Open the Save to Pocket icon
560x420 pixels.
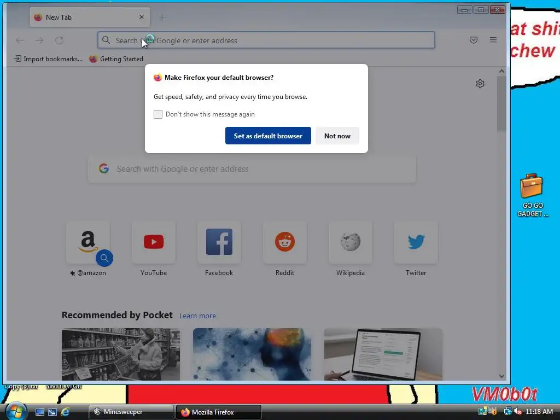[473, 40]
